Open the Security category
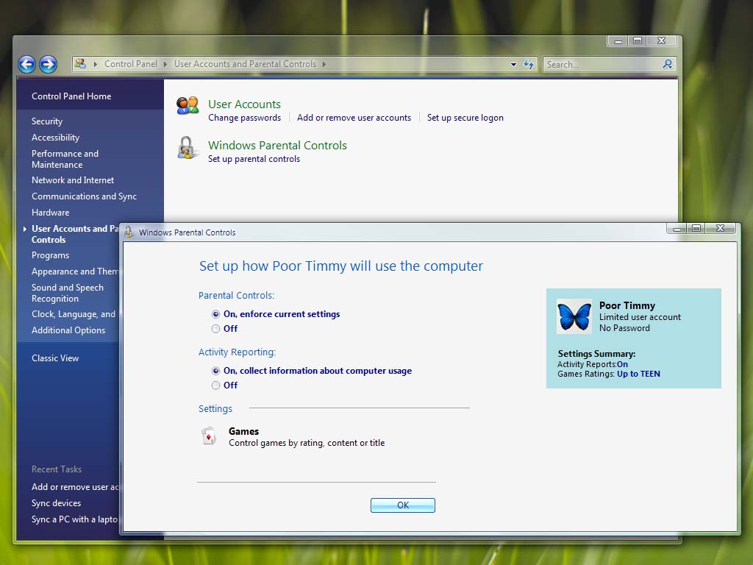The height and width of the screenshot is (565, 753). pyautogui.click(x=47, y=121)
